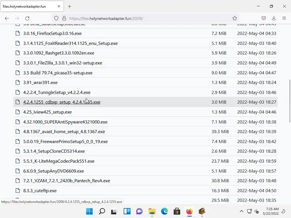Click date 2022-May-03 18:59
Image resolution: width=291 pixels, height=218 pixels.
click(257, 161)
